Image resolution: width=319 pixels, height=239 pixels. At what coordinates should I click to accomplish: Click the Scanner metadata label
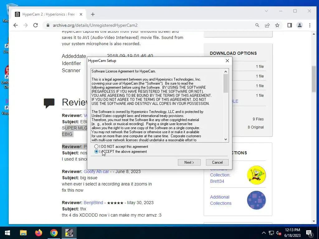point(71,71)
